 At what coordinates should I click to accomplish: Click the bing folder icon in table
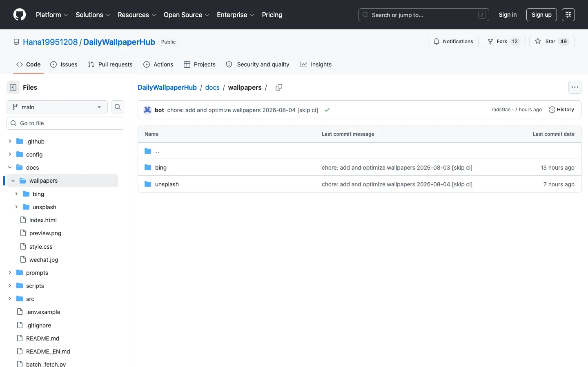[x=148, y=167]
